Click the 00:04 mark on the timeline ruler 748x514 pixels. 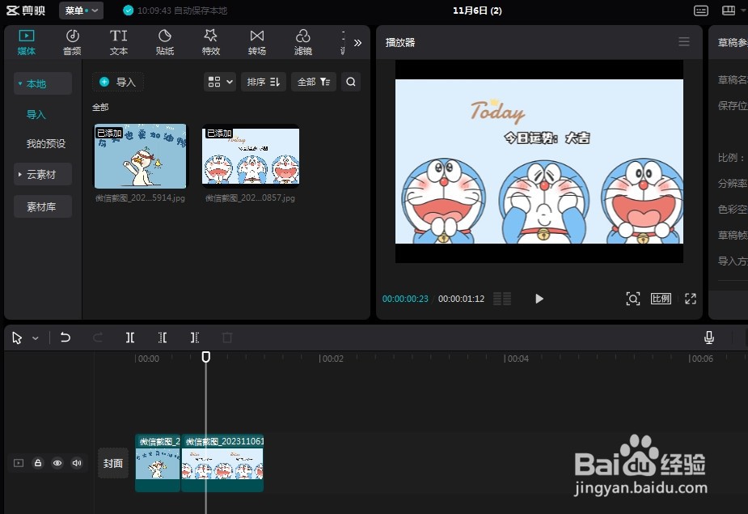(x=517, y=359)
